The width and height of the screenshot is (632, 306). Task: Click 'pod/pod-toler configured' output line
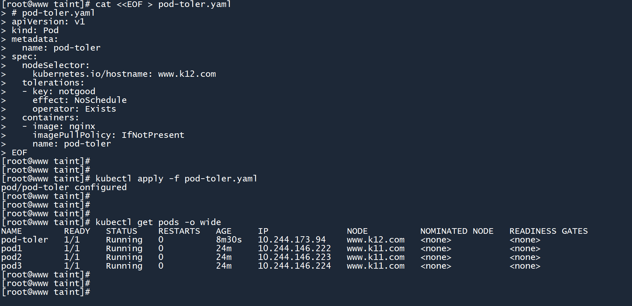64,188
